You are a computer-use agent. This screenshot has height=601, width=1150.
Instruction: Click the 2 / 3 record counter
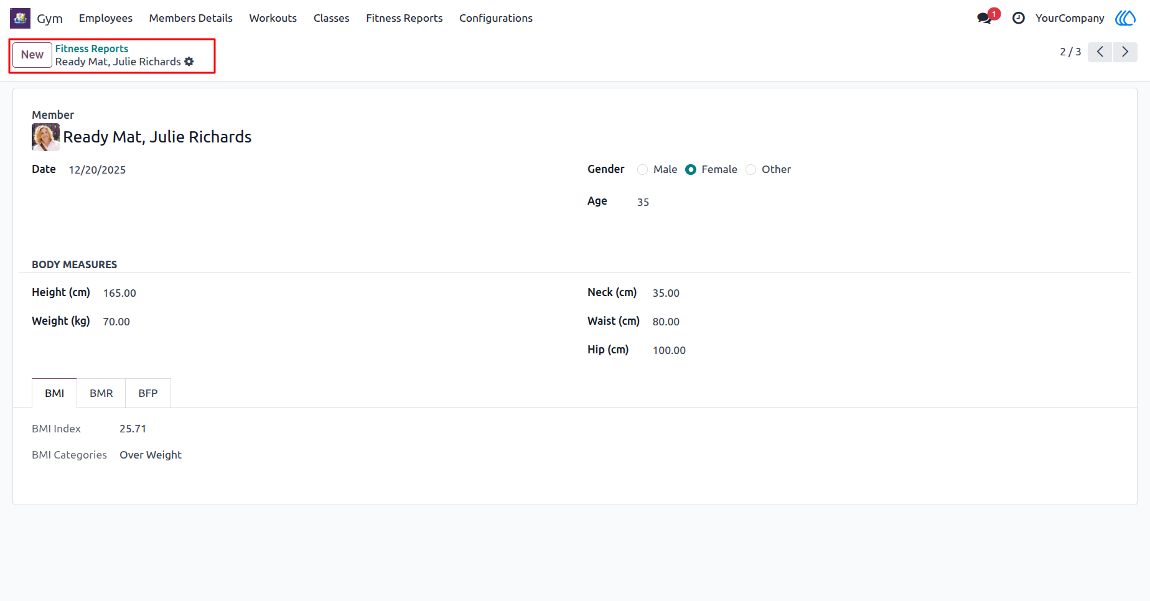(1070, 52)
